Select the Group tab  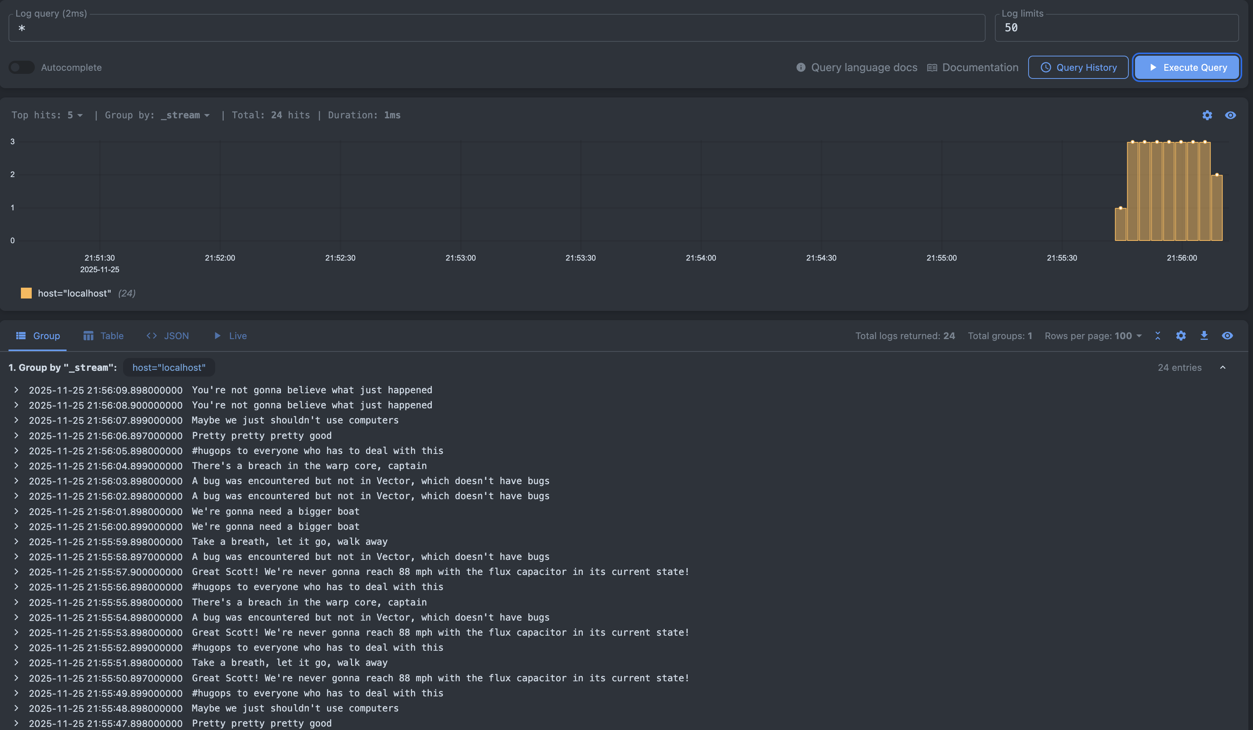[38, 336]
